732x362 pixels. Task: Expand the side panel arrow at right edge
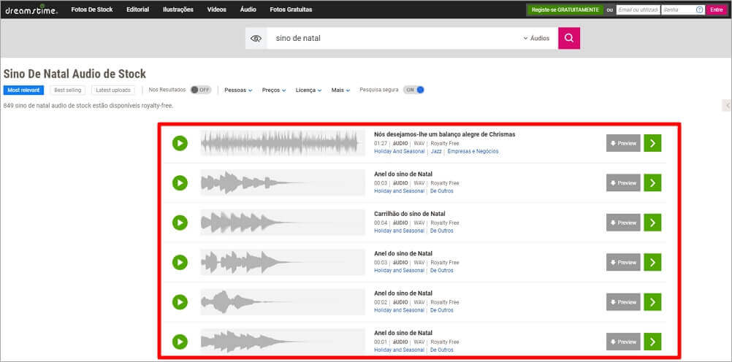point(727,105)
